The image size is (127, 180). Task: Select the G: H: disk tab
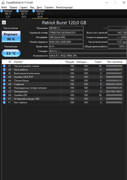[40, 14]
